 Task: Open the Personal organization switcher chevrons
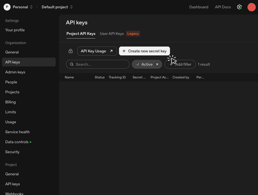tap(31, 7)
